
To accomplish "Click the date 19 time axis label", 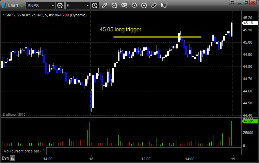I will tap(233, 159).
